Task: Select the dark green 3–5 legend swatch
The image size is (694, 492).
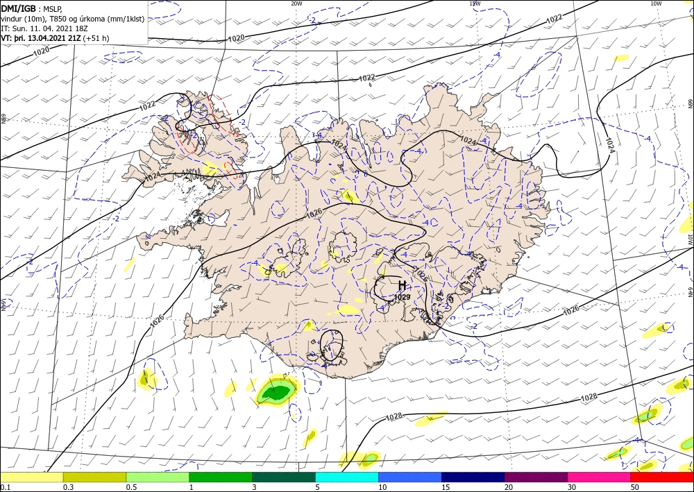Action: click(284, 477)
